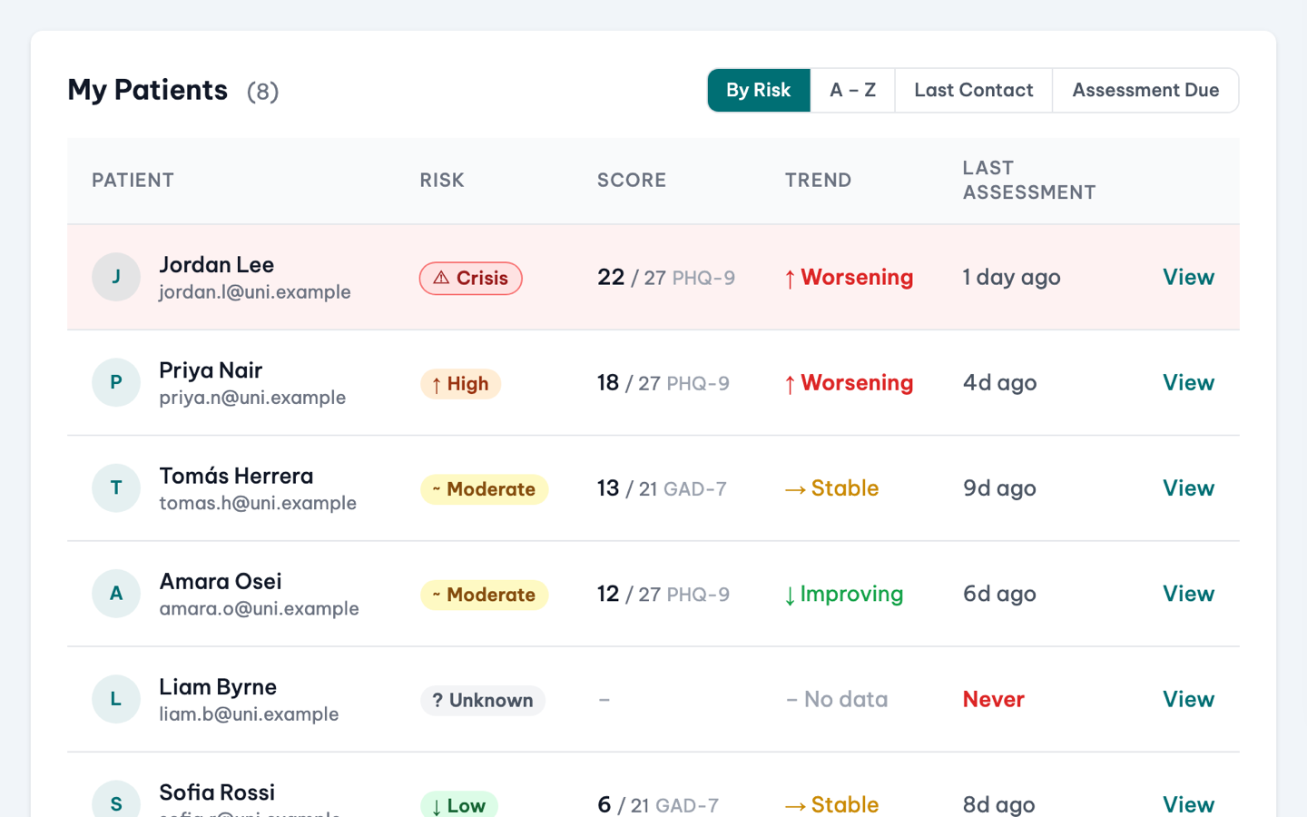The width and height of the screenshot is (1307, 817).
Task: Click the My Patients heading
Action: (148, 90)
